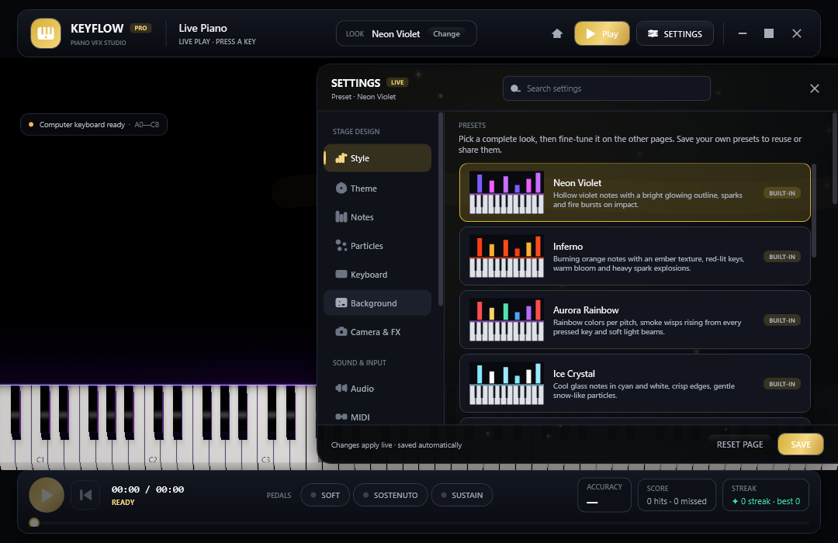Image resolution: width=838 pixels, height=543 pixels.
Task: Click the Notes bars icon in sidebar
Action: point(341,216)
